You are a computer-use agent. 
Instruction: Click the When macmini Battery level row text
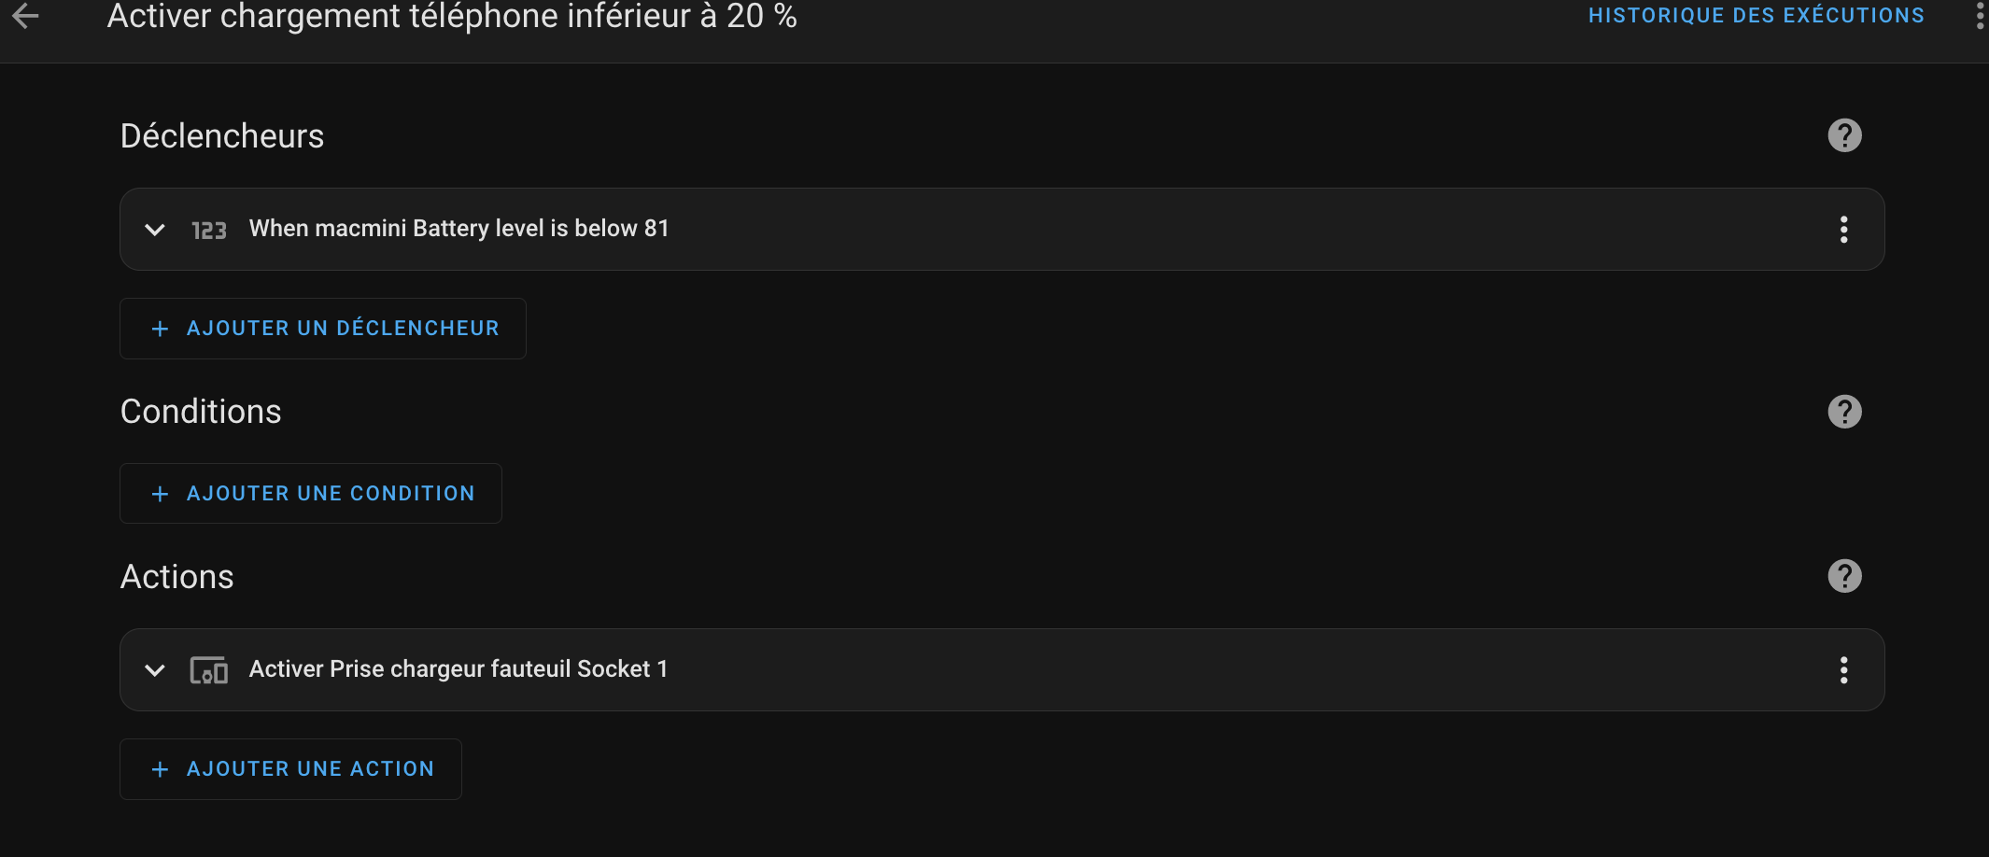pyautogui.click(x=458, y=229)
